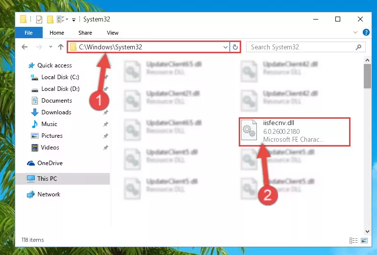Select This PC in the navigation pane

pos(63,179)
